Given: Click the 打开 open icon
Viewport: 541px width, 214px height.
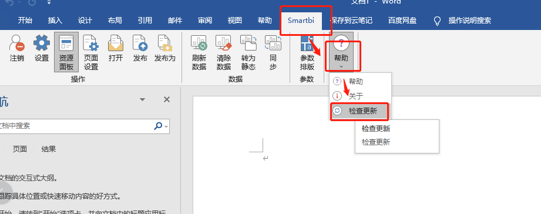Looking at the screenshot, I should tap(116, 49).
